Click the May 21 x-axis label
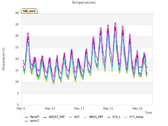This screenshot has width=168, height=126. 108,108
